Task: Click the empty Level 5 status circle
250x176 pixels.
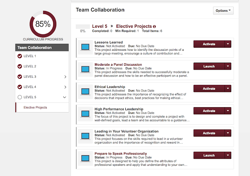Action: (x=20, y=97)
